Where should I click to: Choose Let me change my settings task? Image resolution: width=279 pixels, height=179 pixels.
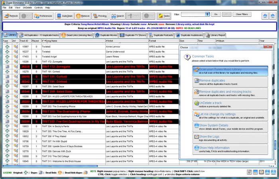point(230,116)
